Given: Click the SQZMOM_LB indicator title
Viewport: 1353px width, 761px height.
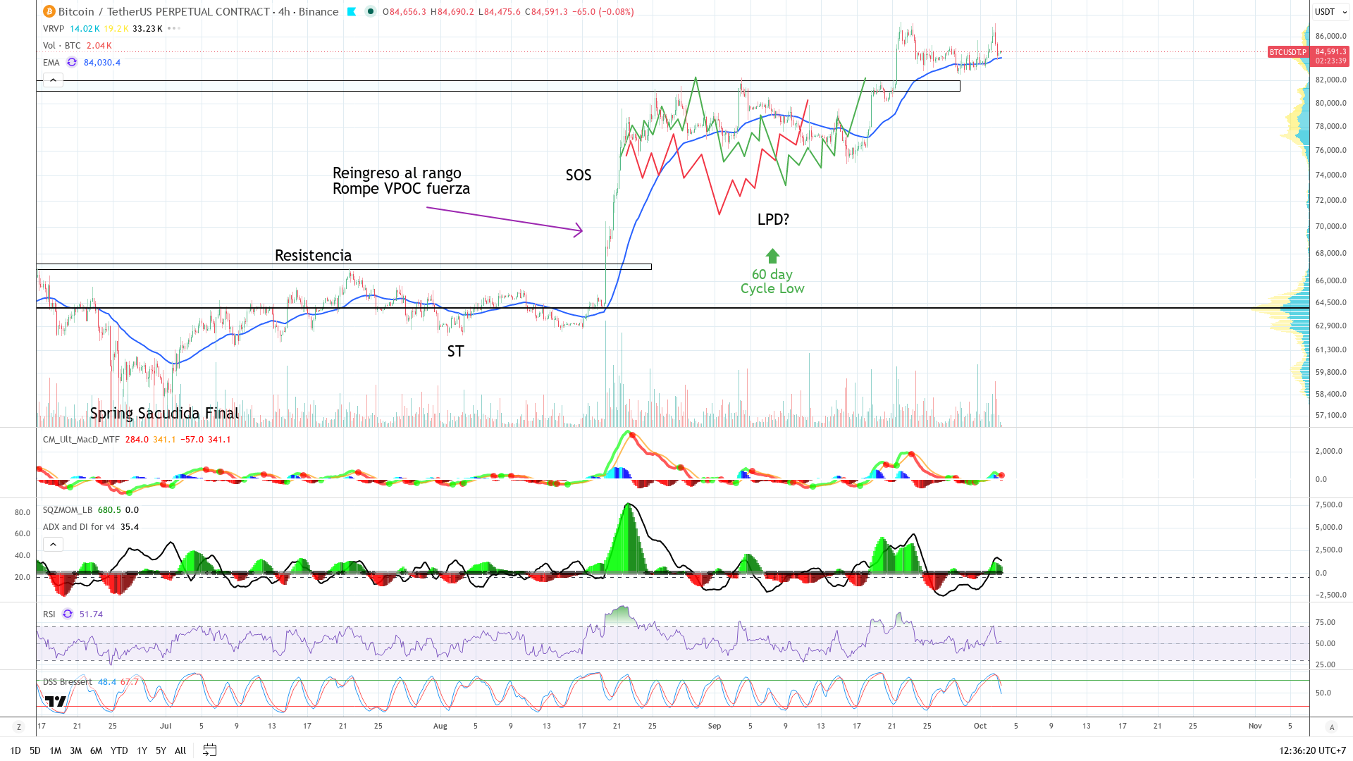Looking at the screenshot, I should [68, 509].
